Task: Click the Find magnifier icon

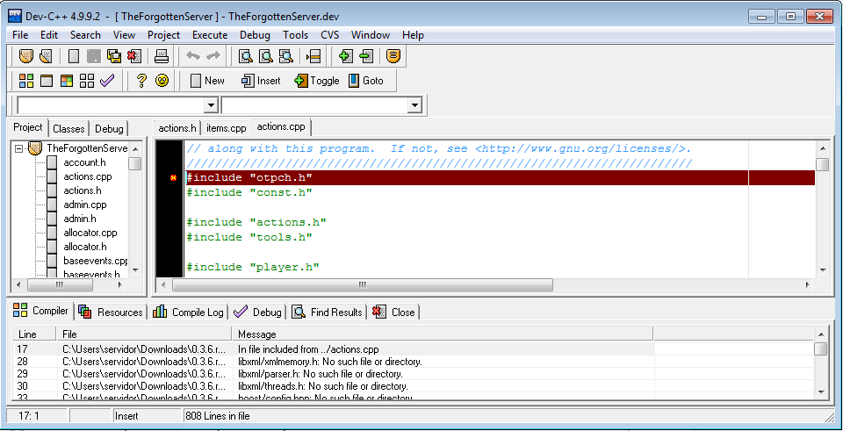Action: pos(246,56)
